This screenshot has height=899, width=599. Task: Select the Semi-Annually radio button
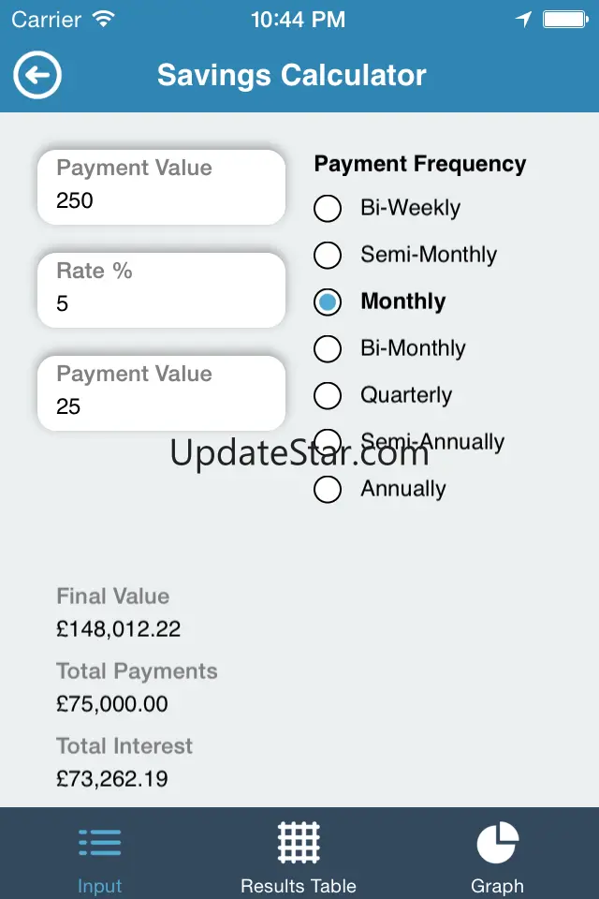click(328, 443)
